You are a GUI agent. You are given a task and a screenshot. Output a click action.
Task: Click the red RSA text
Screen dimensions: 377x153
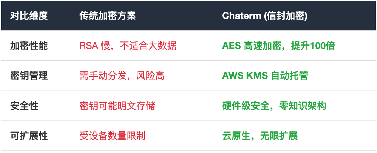coord(89,46)
